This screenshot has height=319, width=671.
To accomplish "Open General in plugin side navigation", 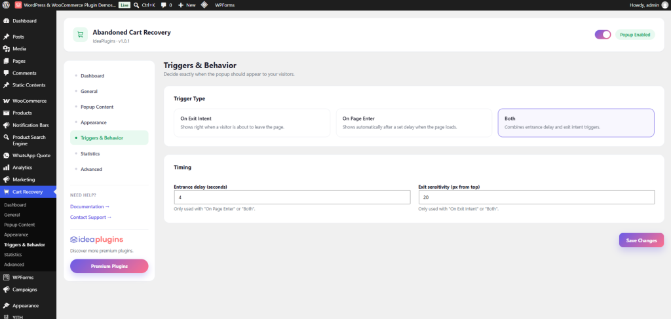I will click(109, 91).
